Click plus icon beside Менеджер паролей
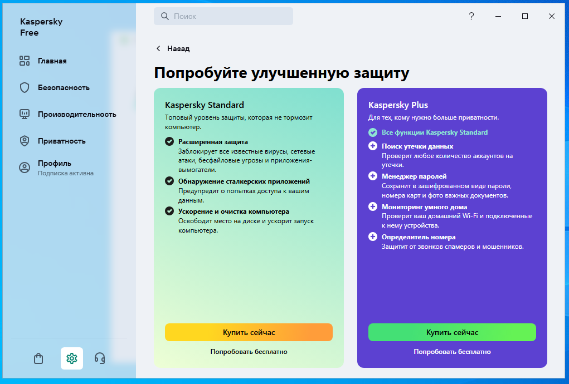 click(373, 176)
